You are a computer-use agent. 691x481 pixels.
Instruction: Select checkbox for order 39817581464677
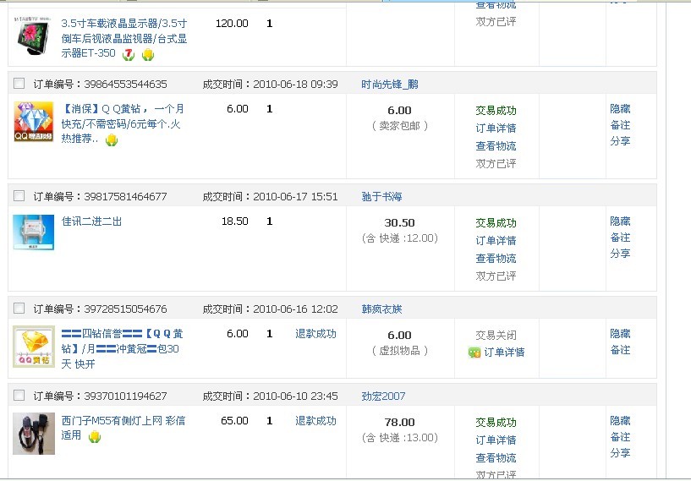click(x=19, y=196)
